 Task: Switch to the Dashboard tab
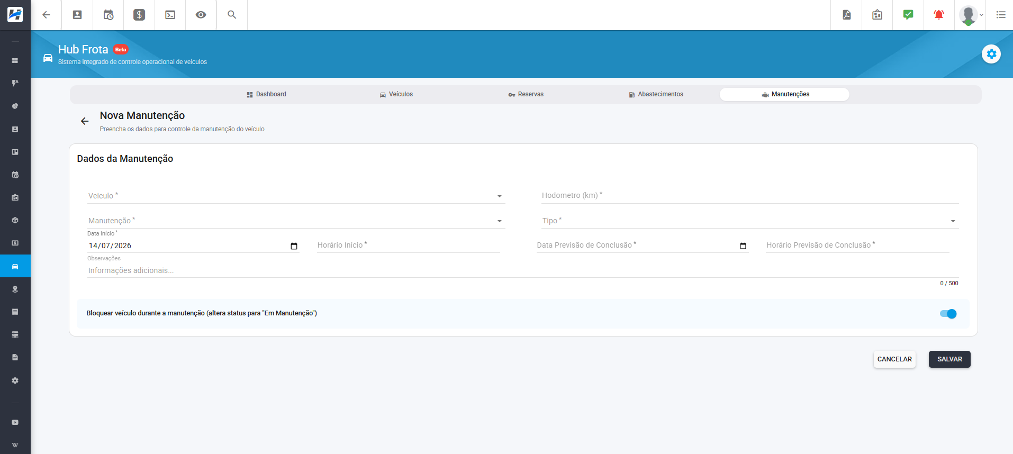coord(266,94)
